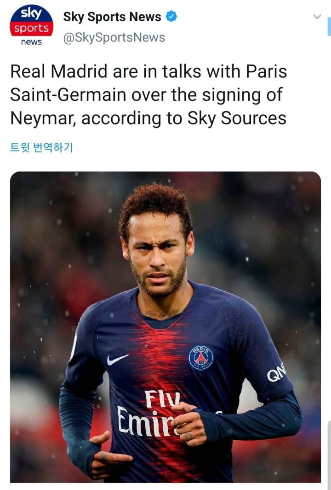
Task: Expand the tweet options chevron menu
Action: [x=317, y=17]
